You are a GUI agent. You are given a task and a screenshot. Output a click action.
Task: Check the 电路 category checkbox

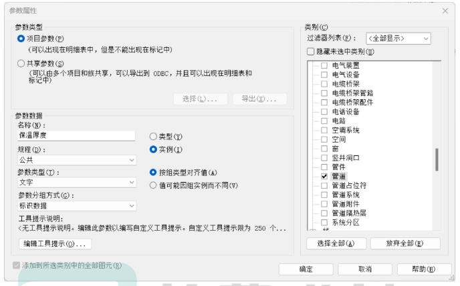pos(324,121)
